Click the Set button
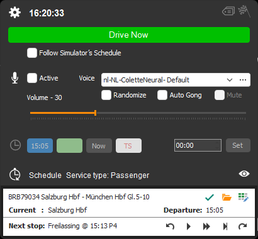 tap(238, 145)
